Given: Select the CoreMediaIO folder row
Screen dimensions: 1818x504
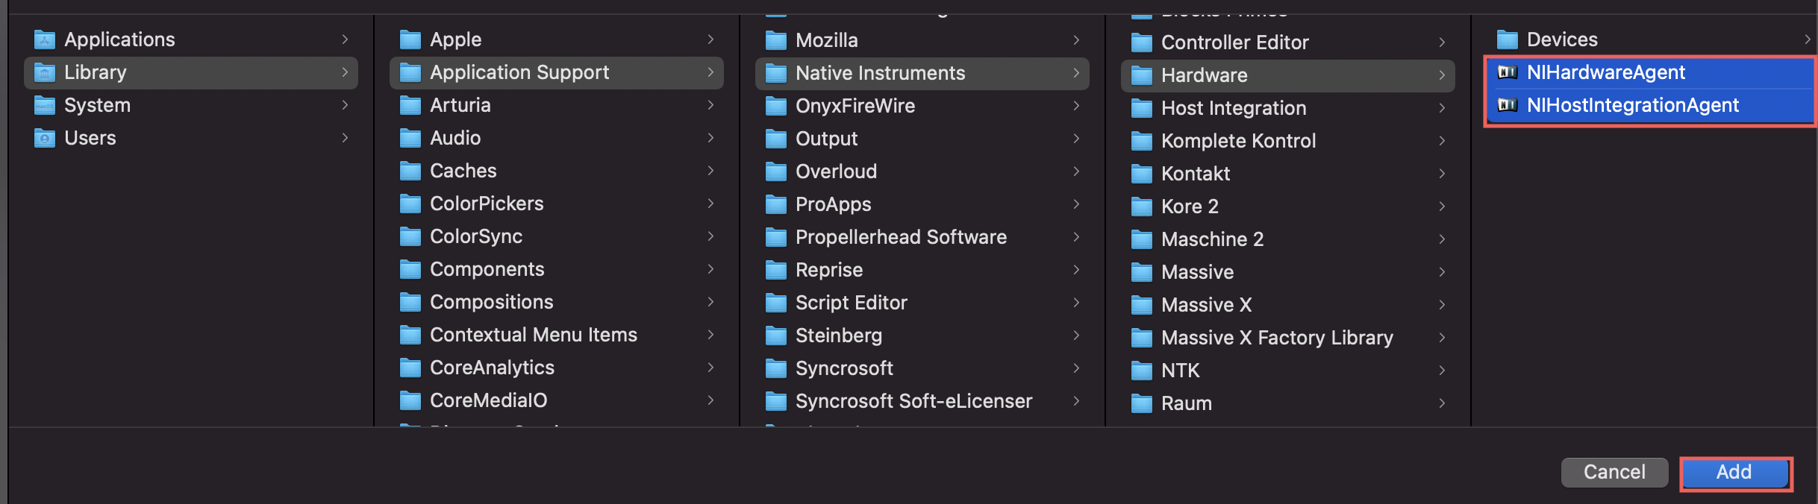Looking at the screenshot, I should (557, 400).
